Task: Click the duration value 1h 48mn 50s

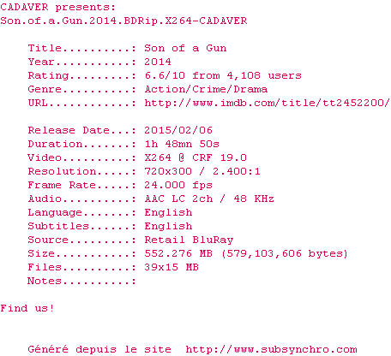Action: [x=182, y=144]
